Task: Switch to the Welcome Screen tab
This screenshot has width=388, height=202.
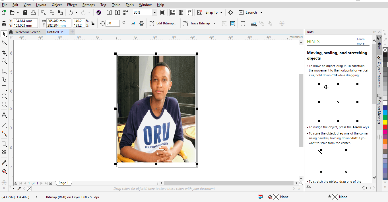Action: click(x=28, y=32)
